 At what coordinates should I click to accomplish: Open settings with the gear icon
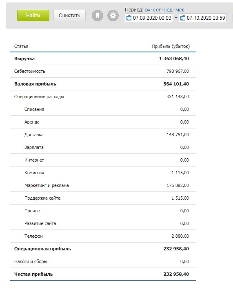(113, 16)
